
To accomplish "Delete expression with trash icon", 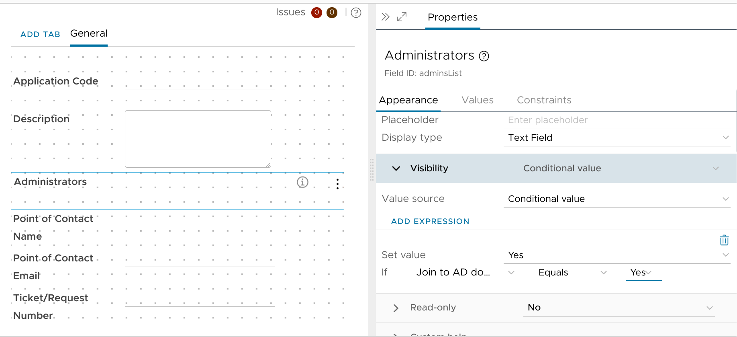I will [x=724, y=240].
